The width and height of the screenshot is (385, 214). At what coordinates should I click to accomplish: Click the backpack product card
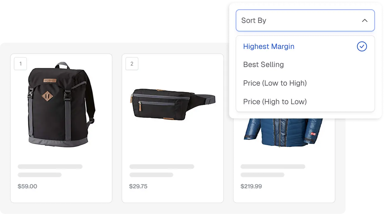[x=61, y=128]
